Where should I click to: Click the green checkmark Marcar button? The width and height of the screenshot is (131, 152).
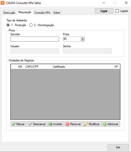(x=19, y=124)
